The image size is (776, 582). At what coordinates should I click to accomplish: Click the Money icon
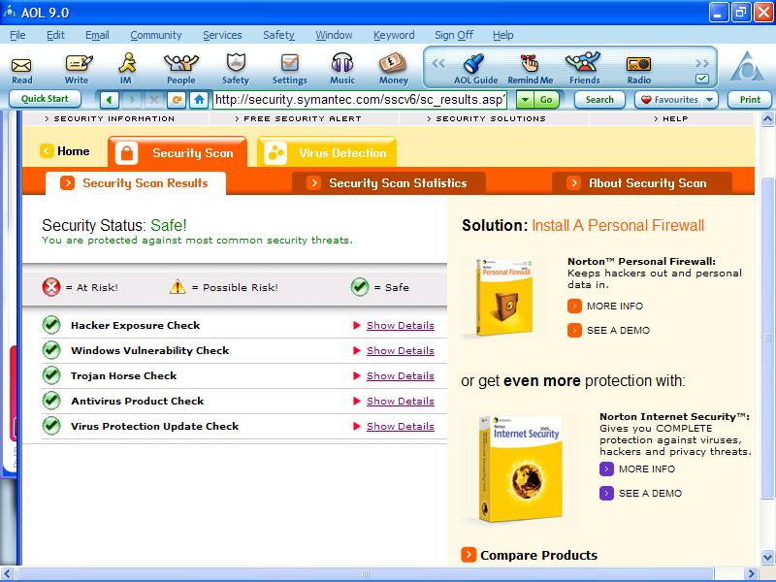pyautogui.click(x=394, y=69)
